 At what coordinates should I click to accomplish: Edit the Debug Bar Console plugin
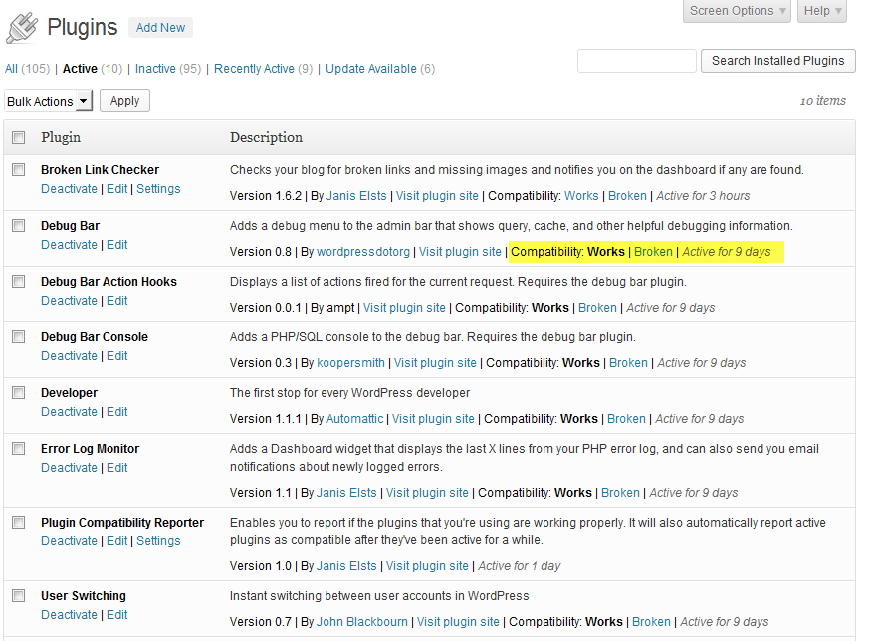point(117,355)
